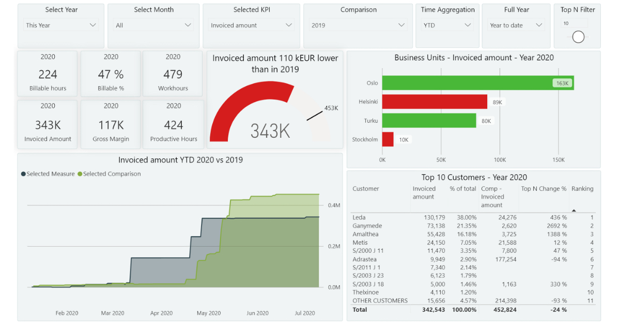Viewport: 620px width, 324px height.
Task: Open the Select Year dropdown
Action: click(x=61, y=25)
